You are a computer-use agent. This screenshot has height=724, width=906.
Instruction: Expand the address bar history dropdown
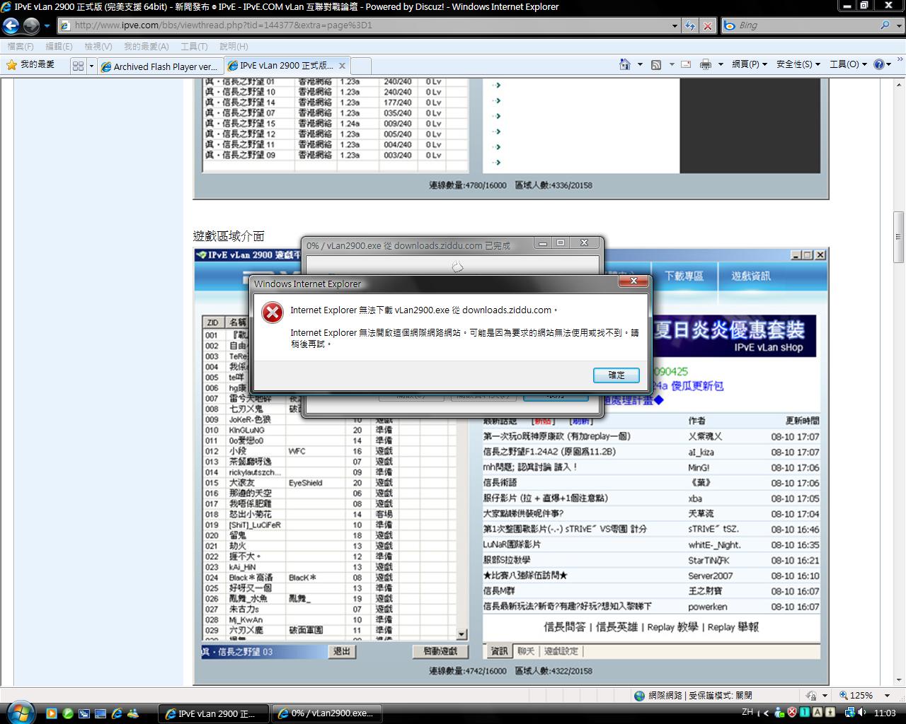click(675, 25)
